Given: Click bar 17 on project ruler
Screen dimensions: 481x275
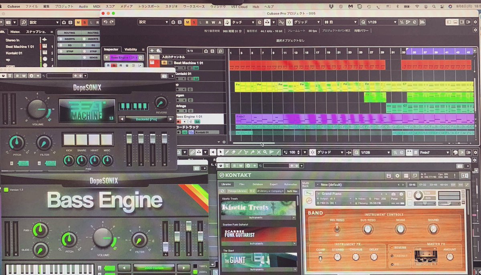Looking at the screenshot, I should (x=317, y=52).
